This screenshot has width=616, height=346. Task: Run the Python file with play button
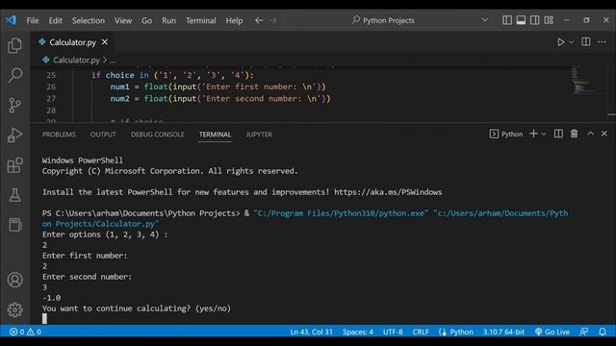[x=560, y=42]
